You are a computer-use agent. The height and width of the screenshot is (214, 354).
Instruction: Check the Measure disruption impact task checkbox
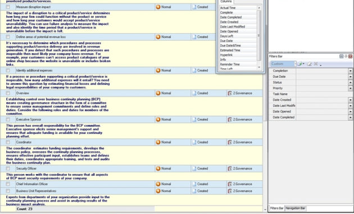pyautogui.click(x=8, y=7)
